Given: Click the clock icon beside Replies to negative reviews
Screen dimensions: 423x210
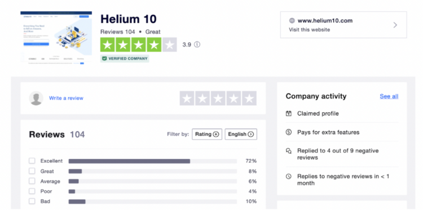Looking at the screenshot, I should point(289,177).
